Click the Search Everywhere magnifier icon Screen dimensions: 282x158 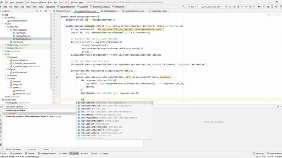tap(281, 7)
